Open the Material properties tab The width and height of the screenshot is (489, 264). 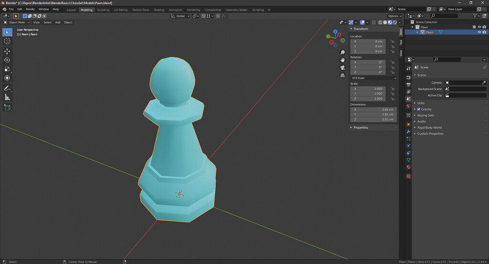(408, 167)
